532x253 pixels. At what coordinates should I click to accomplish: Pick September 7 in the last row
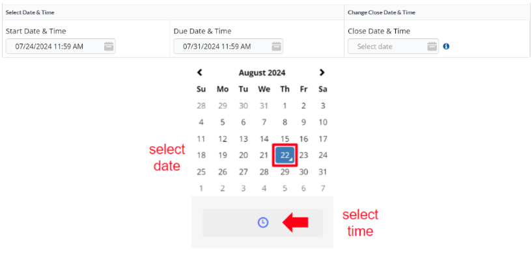(x=323, y=189)
